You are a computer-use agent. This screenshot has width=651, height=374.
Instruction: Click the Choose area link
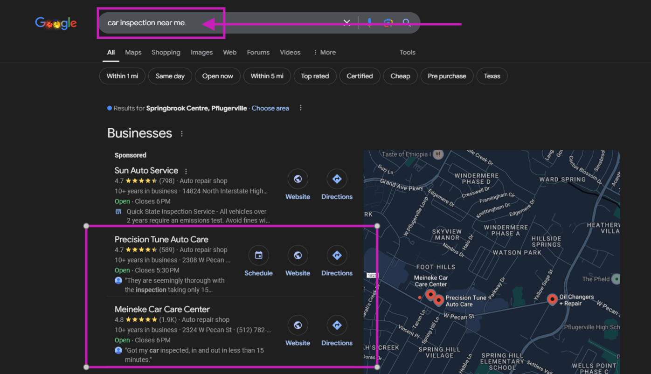tap(270, 108)
